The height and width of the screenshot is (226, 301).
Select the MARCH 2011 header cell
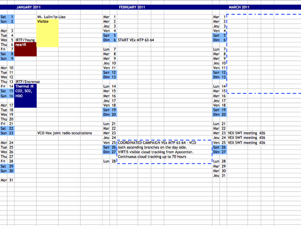pos(239,7)
